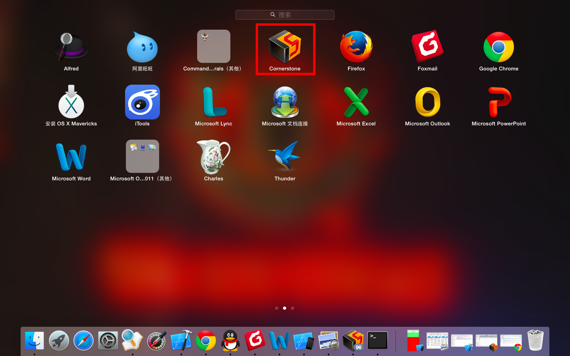Launch Microsoft PowerPoint
The height and width of the screenshot is (356, 570).
click(499, 102)
